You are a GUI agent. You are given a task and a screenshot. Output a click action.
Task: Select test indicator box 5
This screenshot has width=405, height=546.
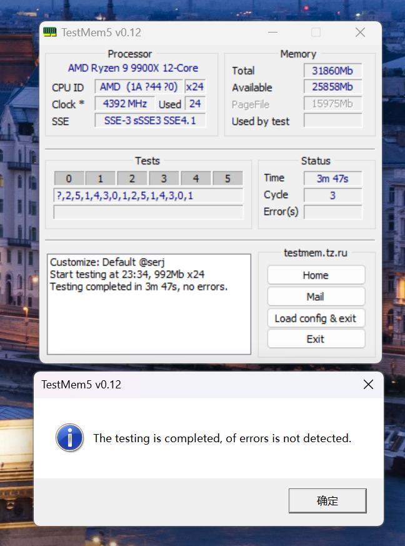pos(227,178)
